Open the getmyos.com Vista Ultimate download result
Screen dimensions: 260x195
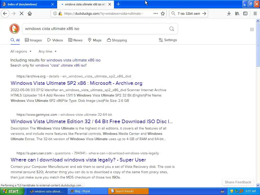point(91,121)
